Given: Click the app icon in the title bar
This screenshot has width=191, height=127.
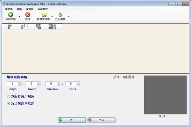Looking at the screenshot, I should [4, 4].
